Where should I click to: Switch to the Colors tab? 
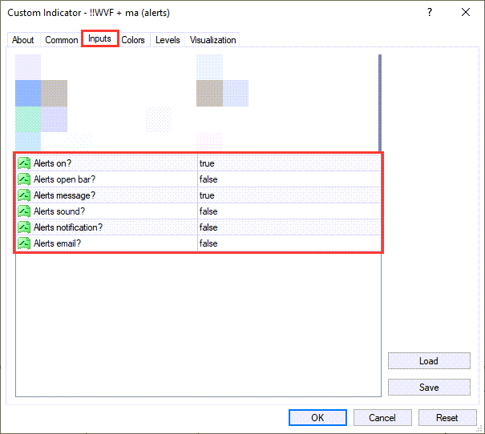(x=133, y=40)
